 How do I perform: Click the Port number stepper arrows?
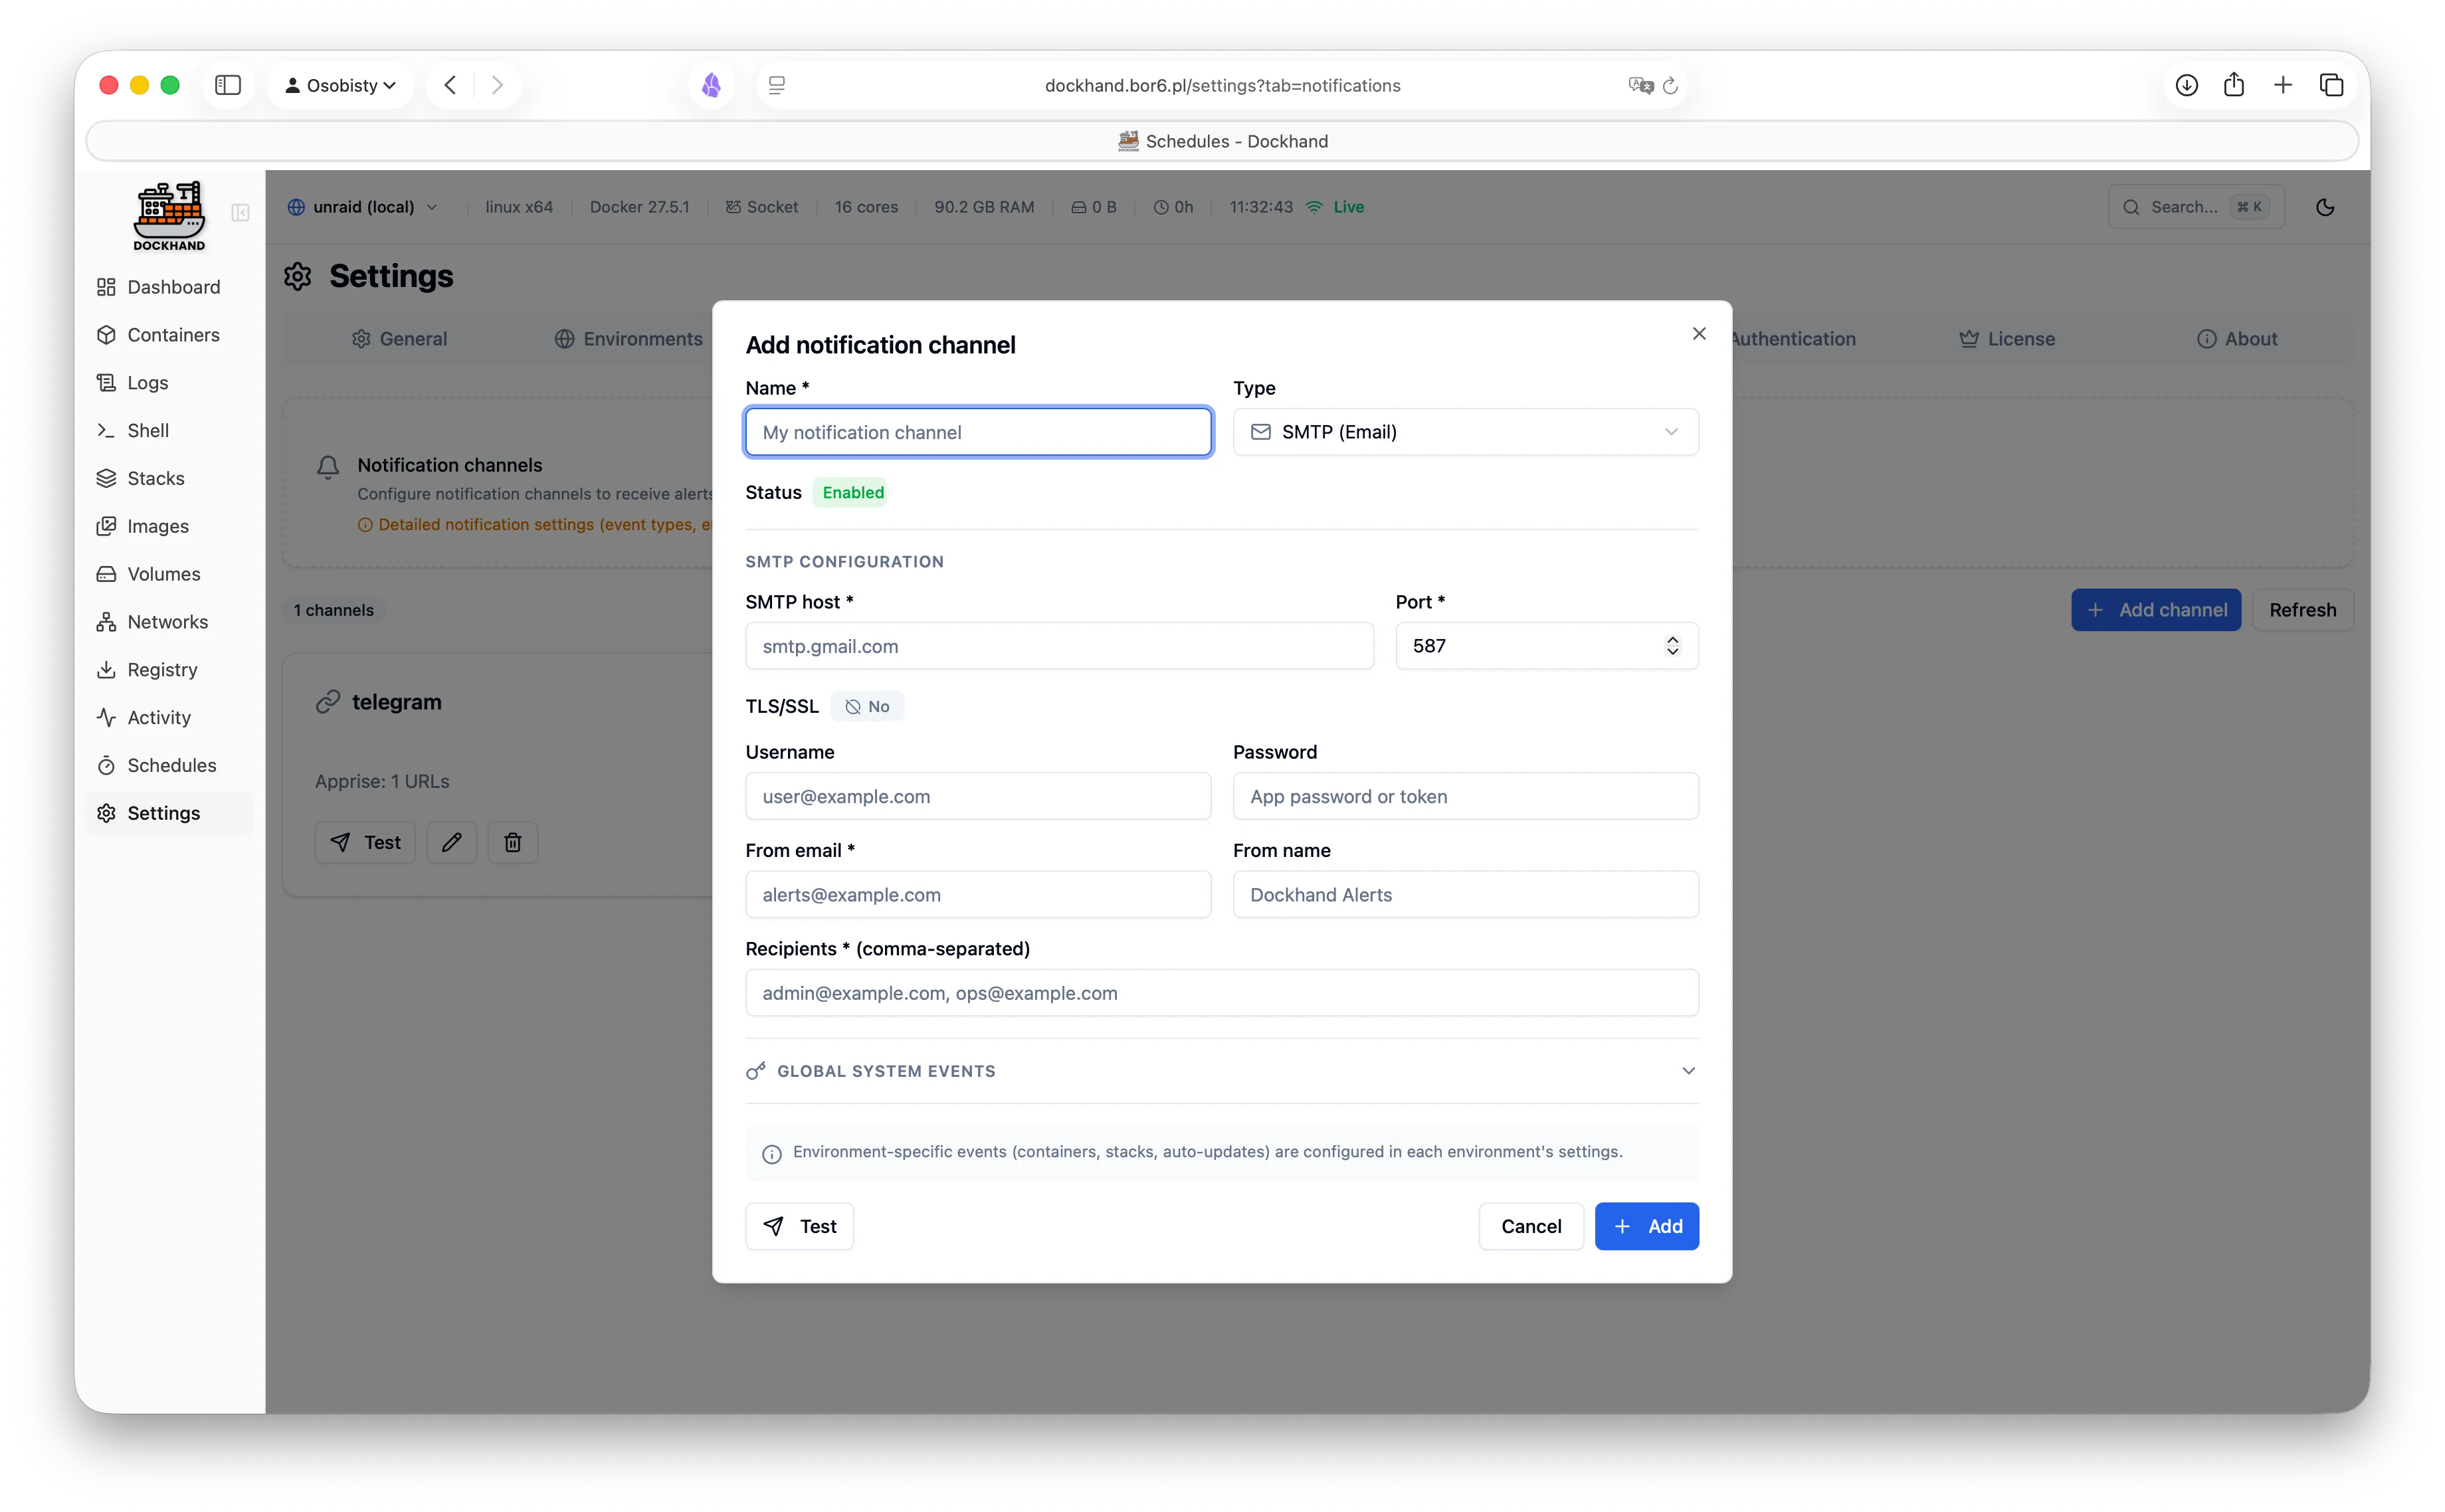pos(1672,646)
